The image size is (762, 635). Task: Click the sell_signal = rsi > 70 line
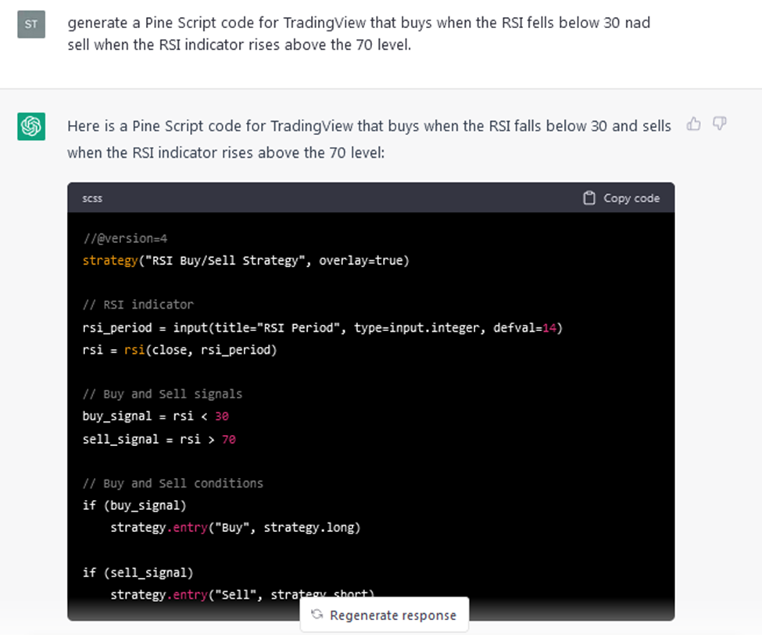[159, 439]
